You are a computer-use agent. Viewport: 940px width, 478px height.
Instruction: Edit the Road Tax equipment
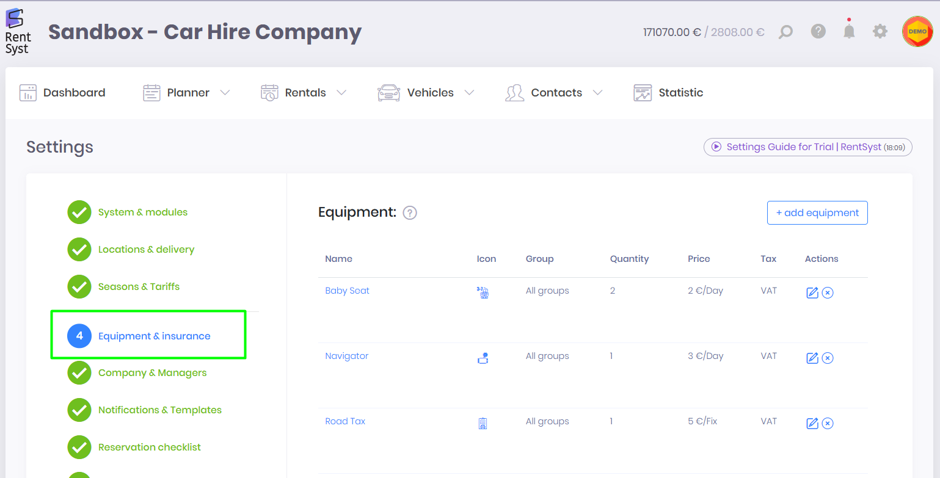point(812,423)
